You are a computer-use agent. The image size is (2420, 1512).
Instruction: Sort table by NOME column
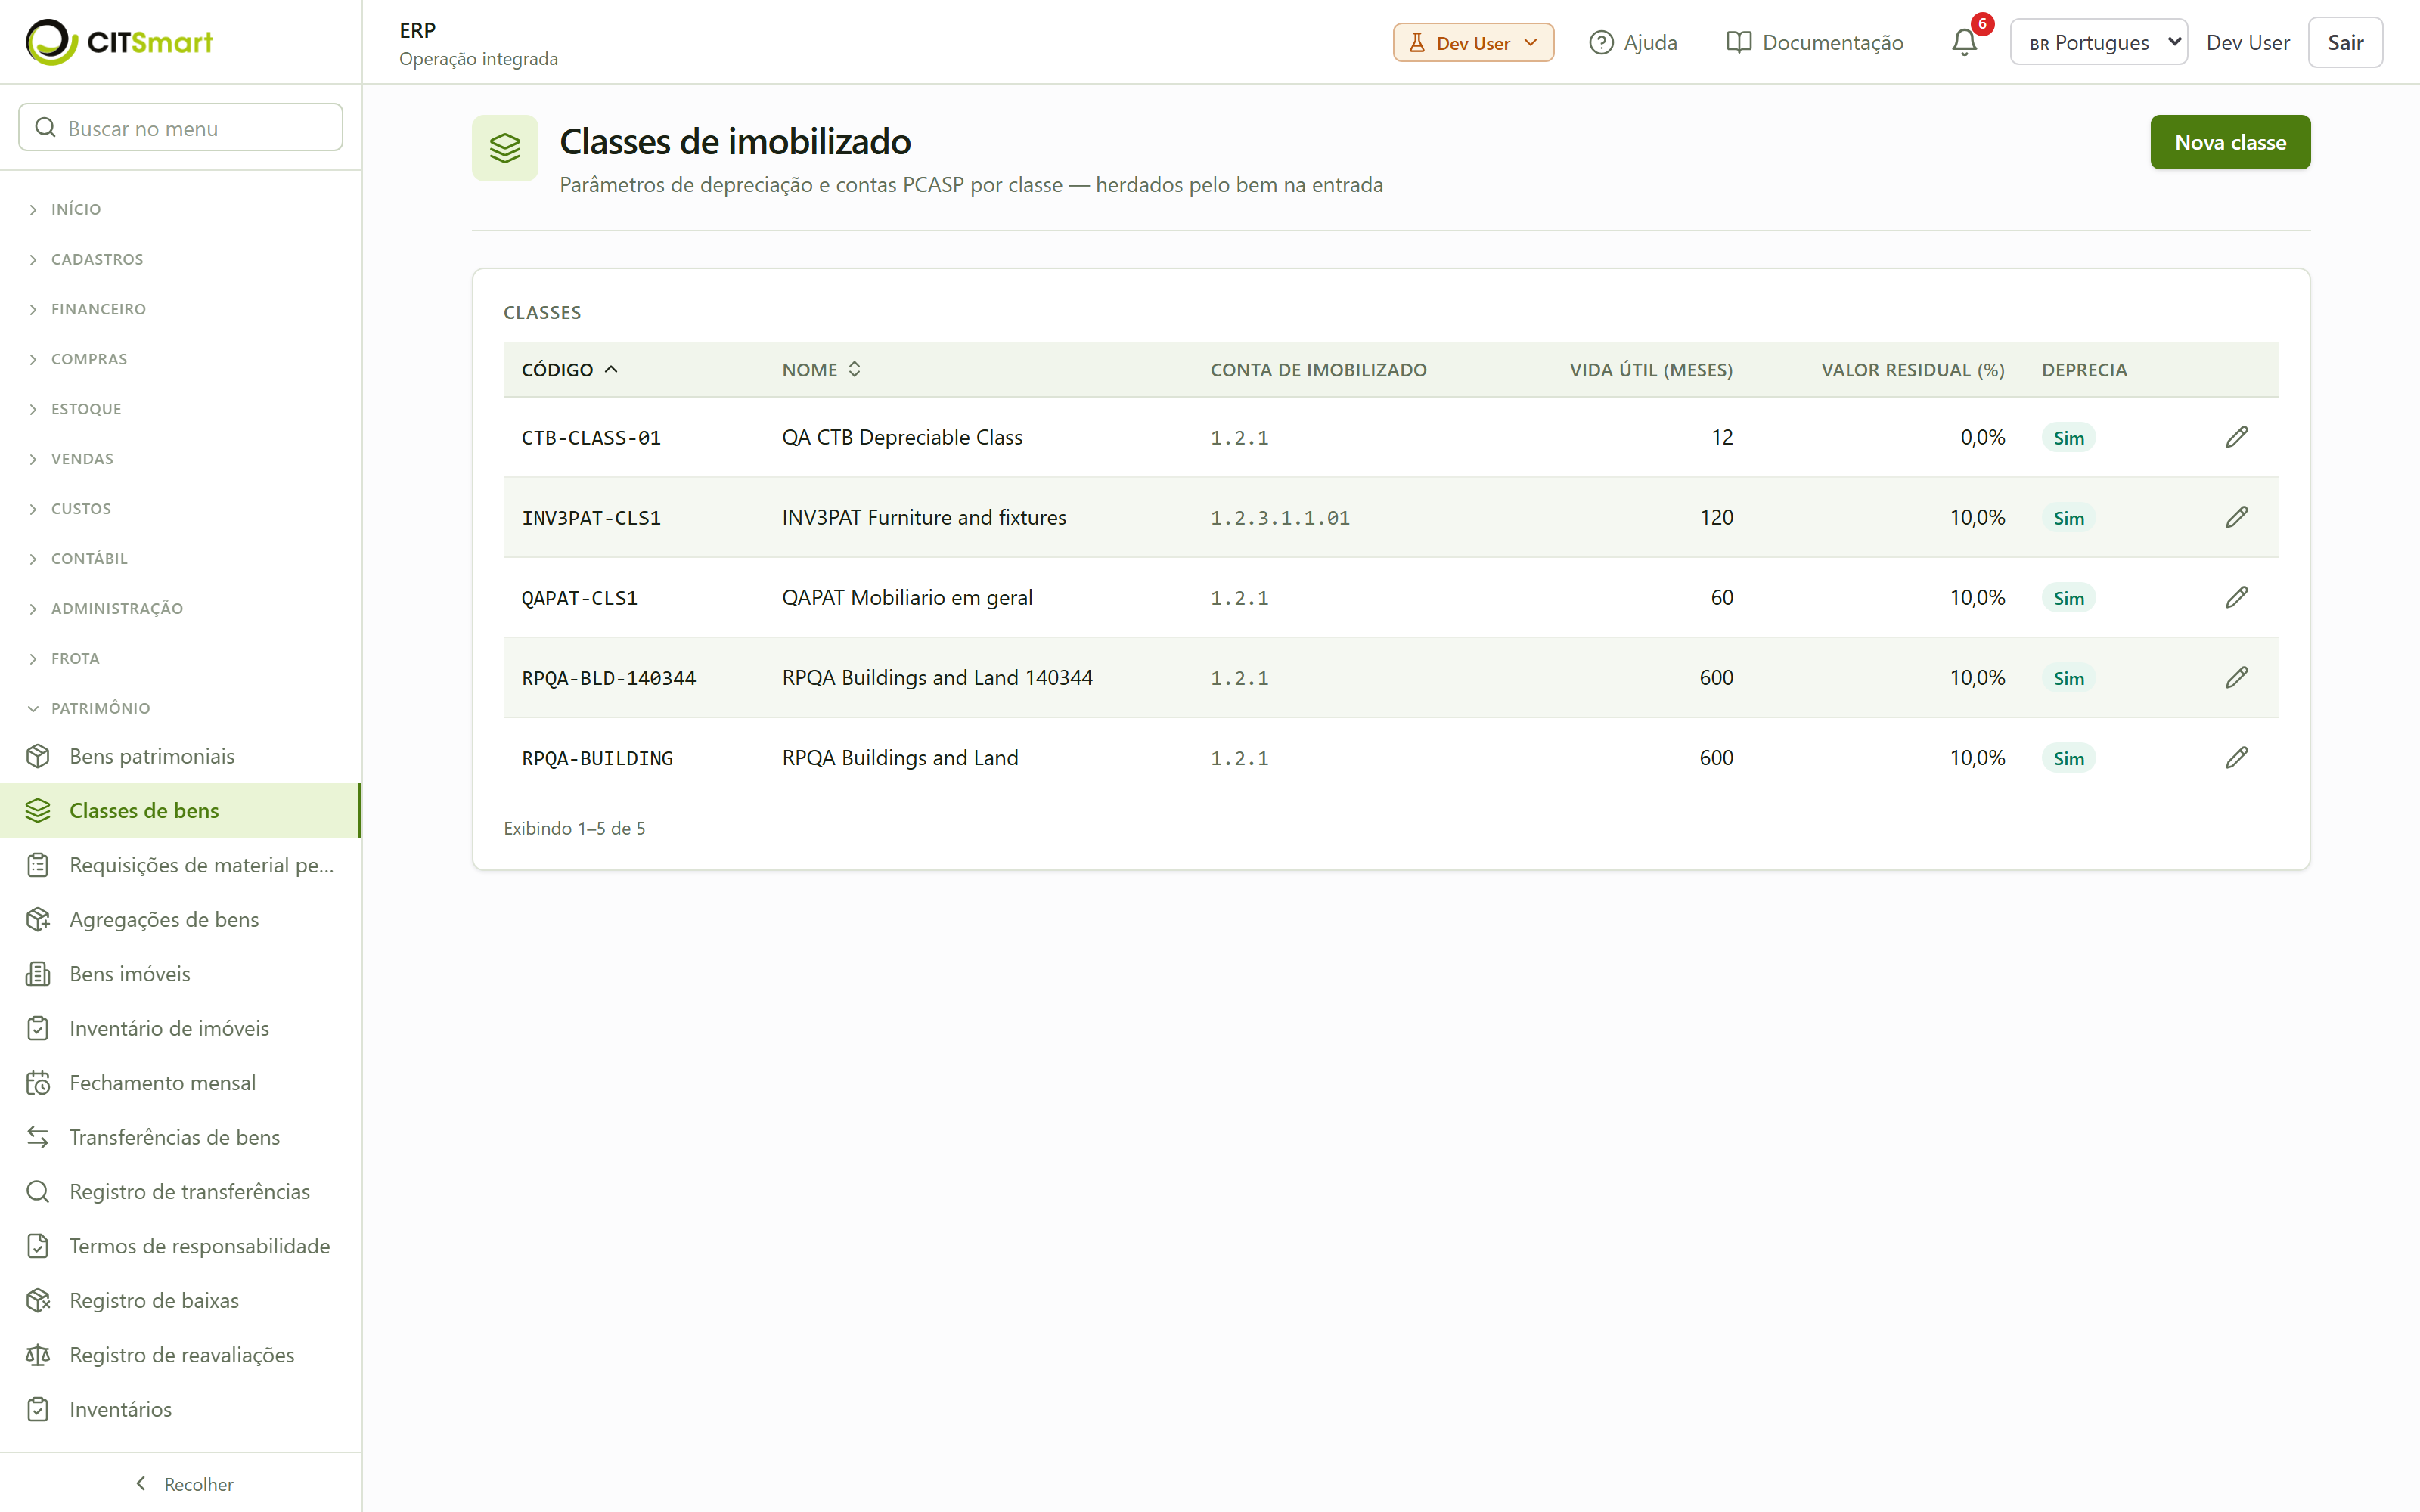821,370
